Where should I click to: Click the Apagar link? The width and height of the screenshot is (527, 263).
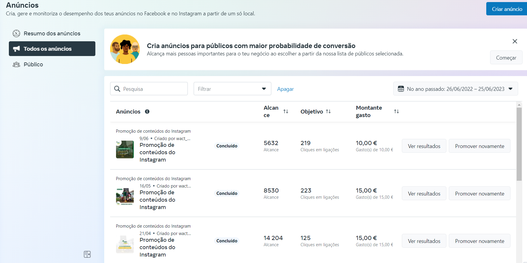pos(285,89)
